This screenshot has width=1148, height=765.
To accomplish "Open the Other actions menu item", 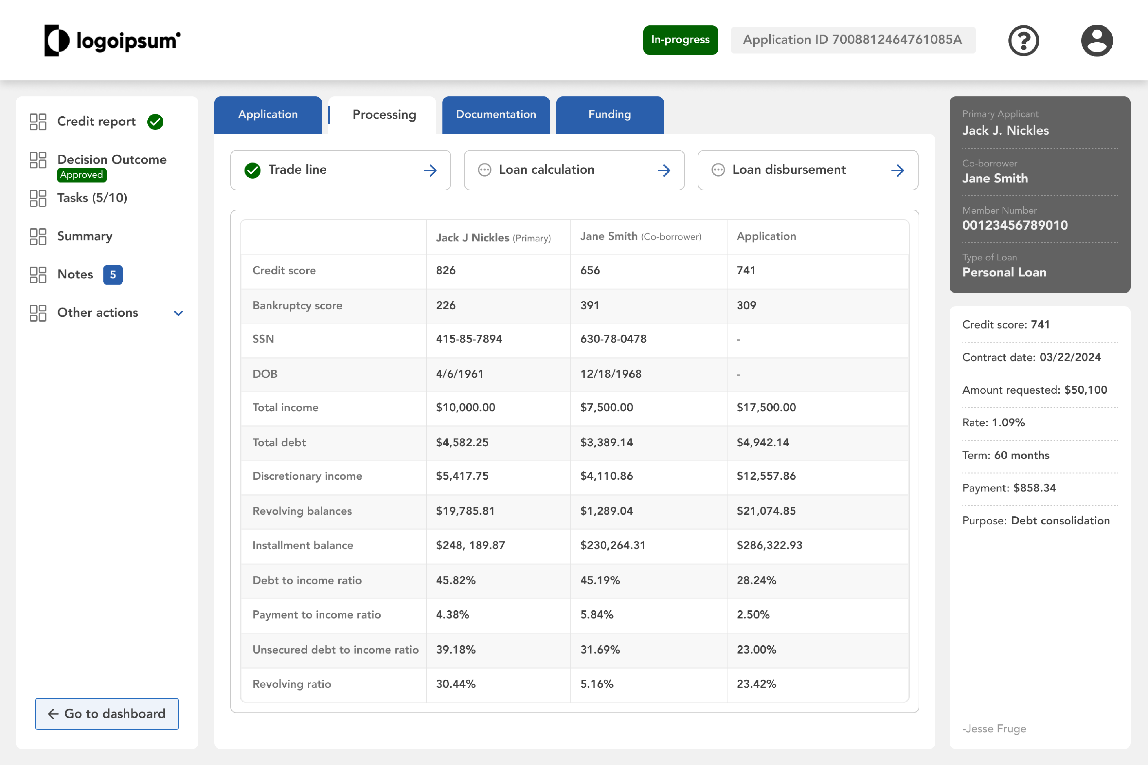I will coord(98,313).
